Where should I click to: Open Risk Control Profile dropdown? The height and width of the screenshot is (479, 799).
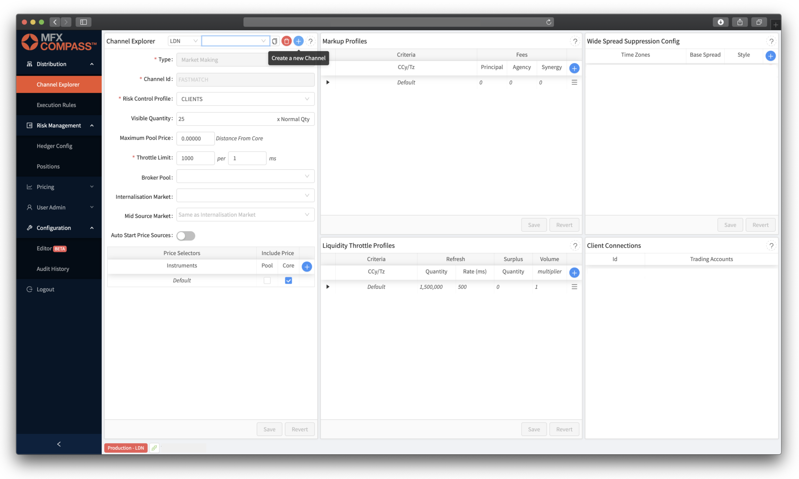245,99
